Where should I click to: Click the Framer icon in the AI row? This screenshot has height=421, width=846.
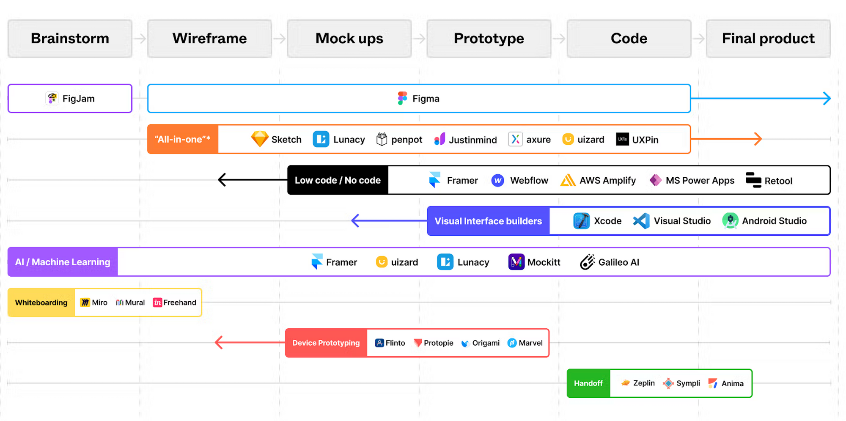coord(317,262)
